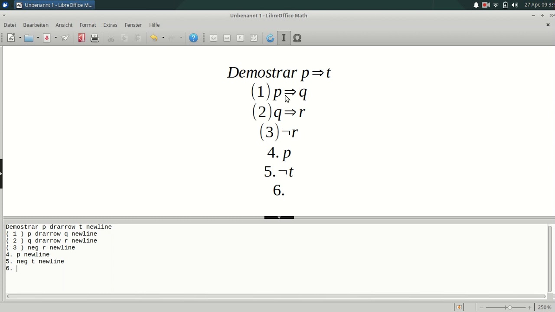The height and width of the screenshot is (312, 555).
Task: Click the command editor horizontal scrollbar
Action: click(276, 296)
